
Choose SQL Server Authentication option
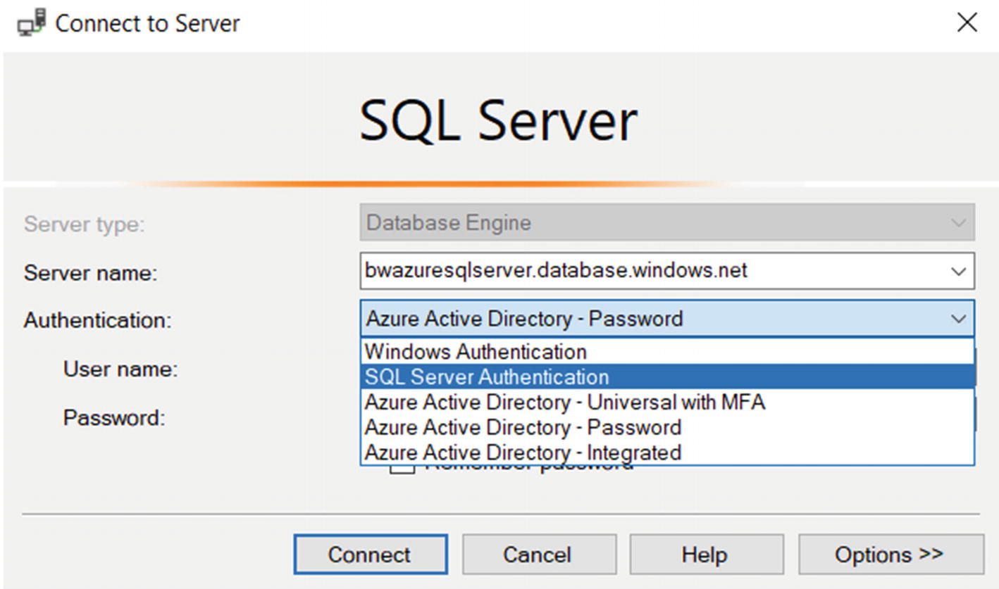[667, 376]
